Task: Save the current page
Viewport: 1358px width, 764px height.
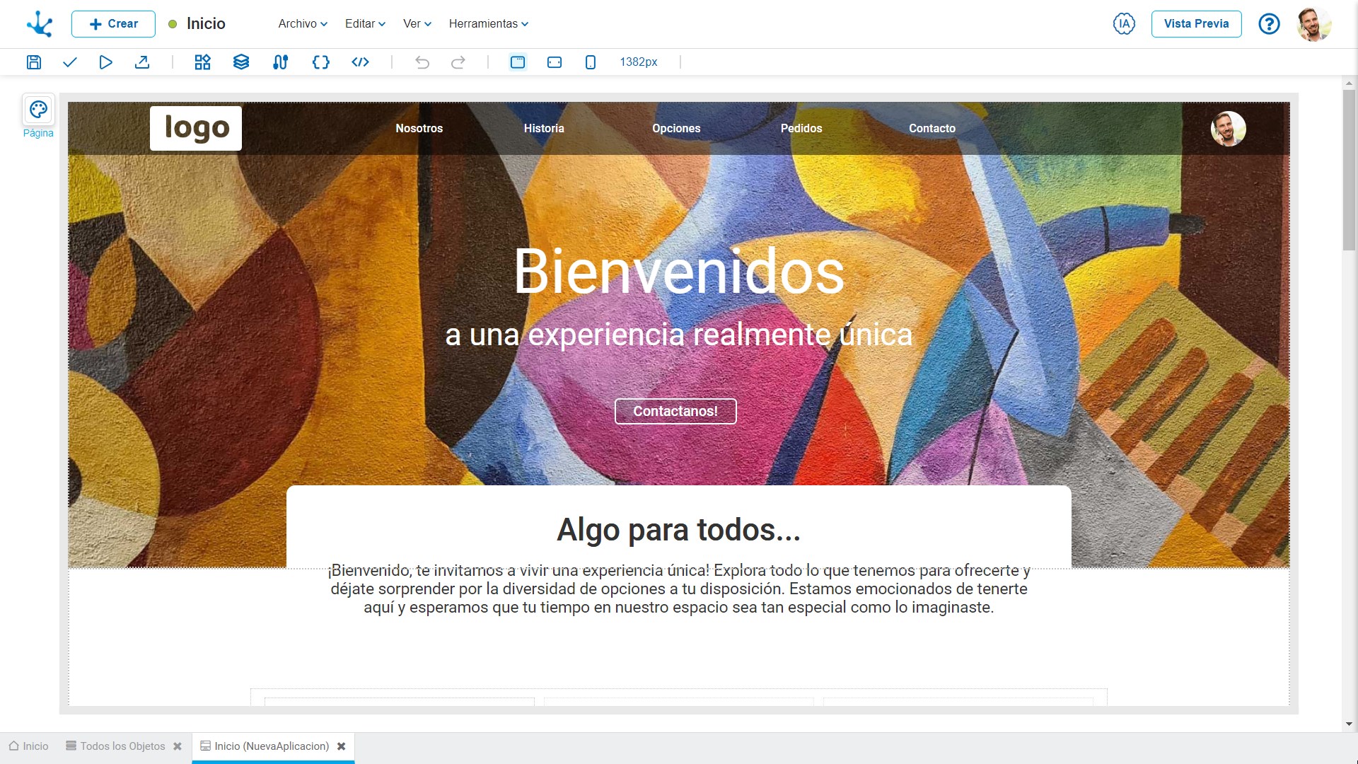Action: pyautogui.click(x=33, y=62)
